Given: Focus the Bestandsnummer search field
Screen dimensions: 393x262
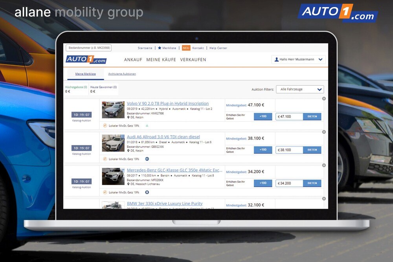Looking at the screenshot, I should point(88,48).
